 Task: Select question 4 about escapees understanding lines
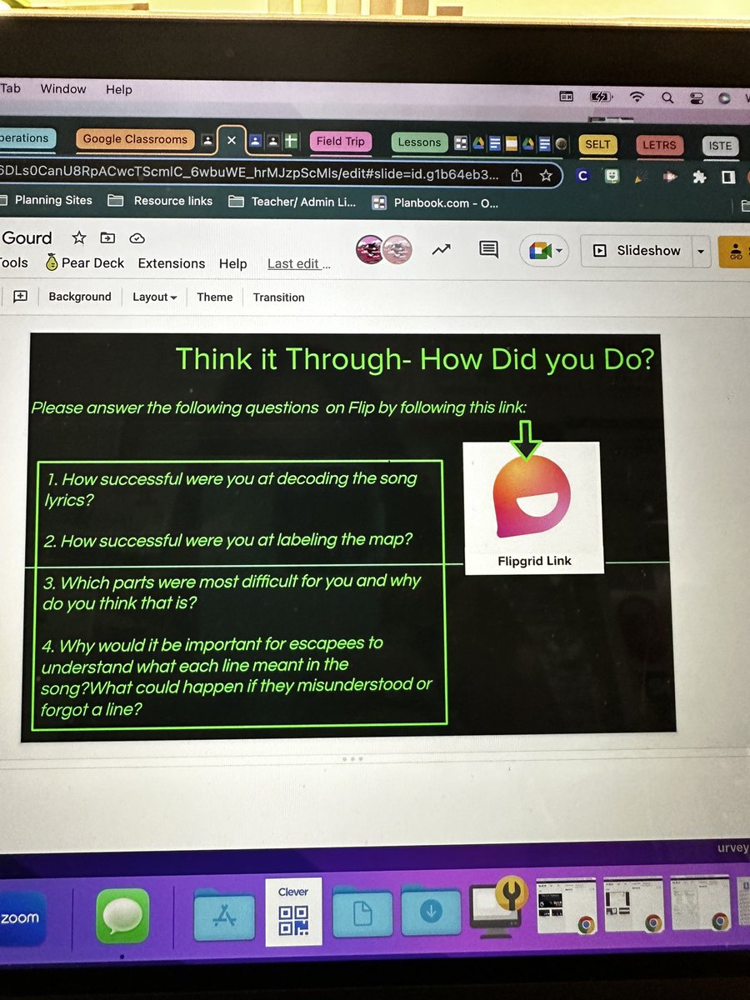click(x=237, y=676)
